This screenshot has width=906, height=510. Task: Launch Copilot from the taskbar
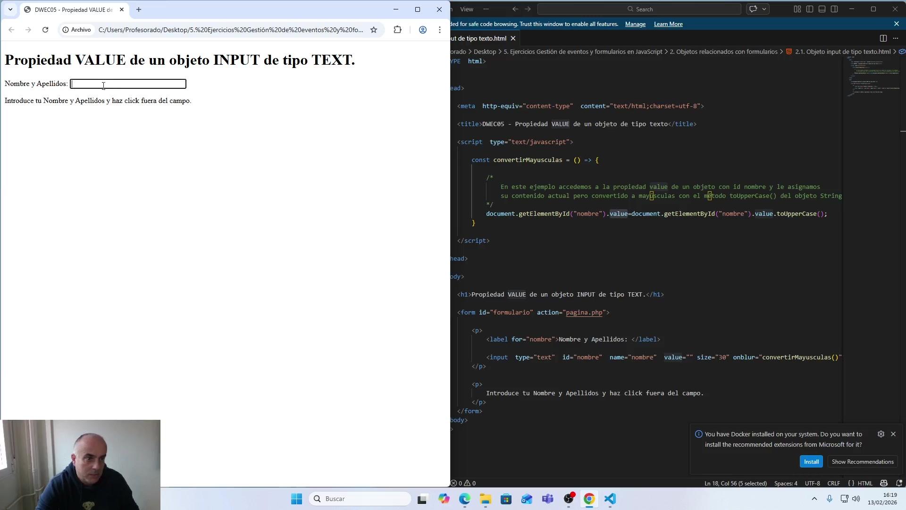click(x=444, y=499)
